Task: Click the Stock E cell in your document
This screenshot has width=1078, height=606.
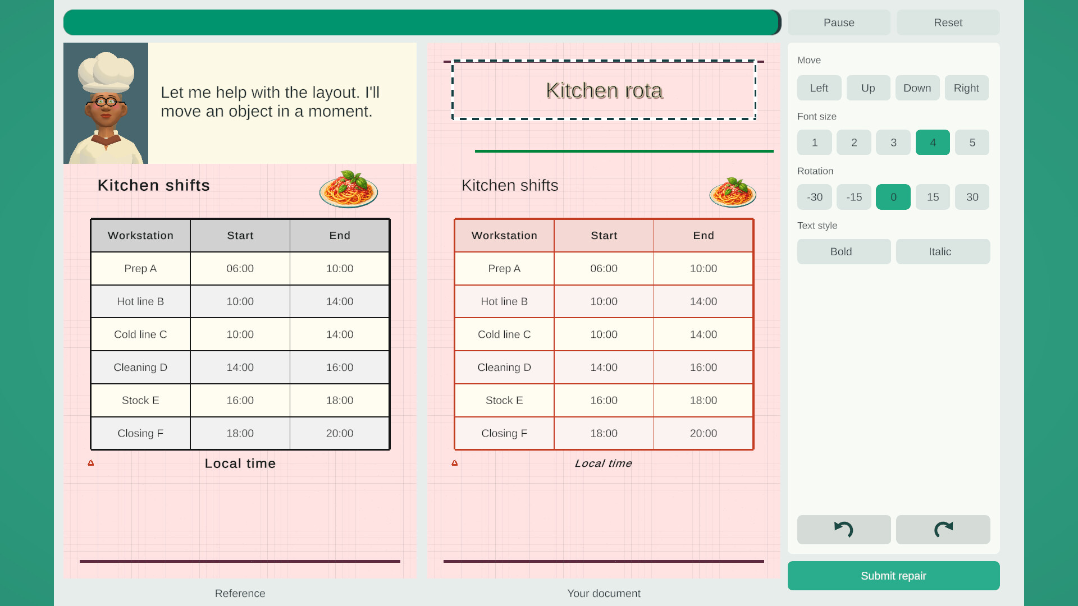Action: 504,400
